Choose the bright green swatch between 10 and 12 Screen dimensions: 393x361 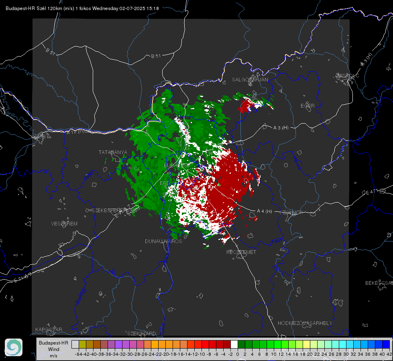point(277,344)
